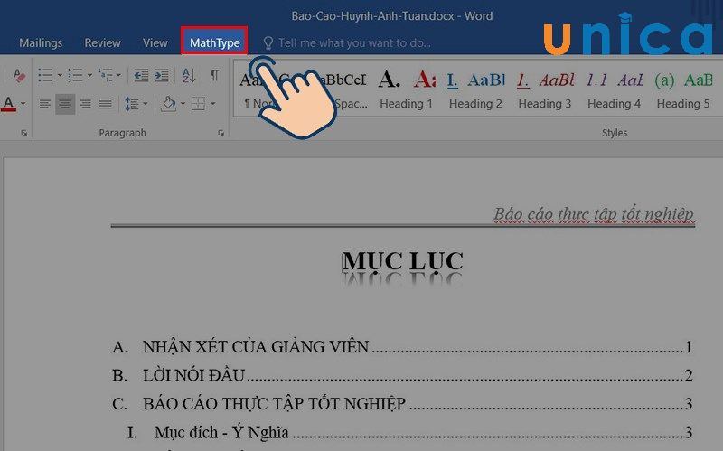723x451 pixels.
Task: Click the Bullets list icon
Action: (45, 75)
